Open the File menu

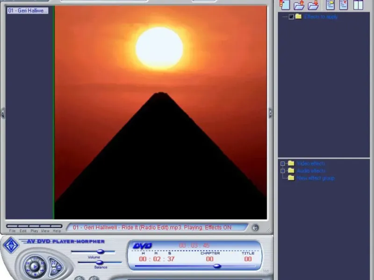(12, 231)
